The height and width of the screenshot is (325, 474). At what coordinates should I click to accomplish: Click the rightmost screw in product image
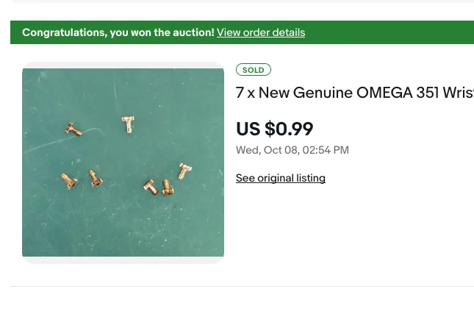pos(183,171)
